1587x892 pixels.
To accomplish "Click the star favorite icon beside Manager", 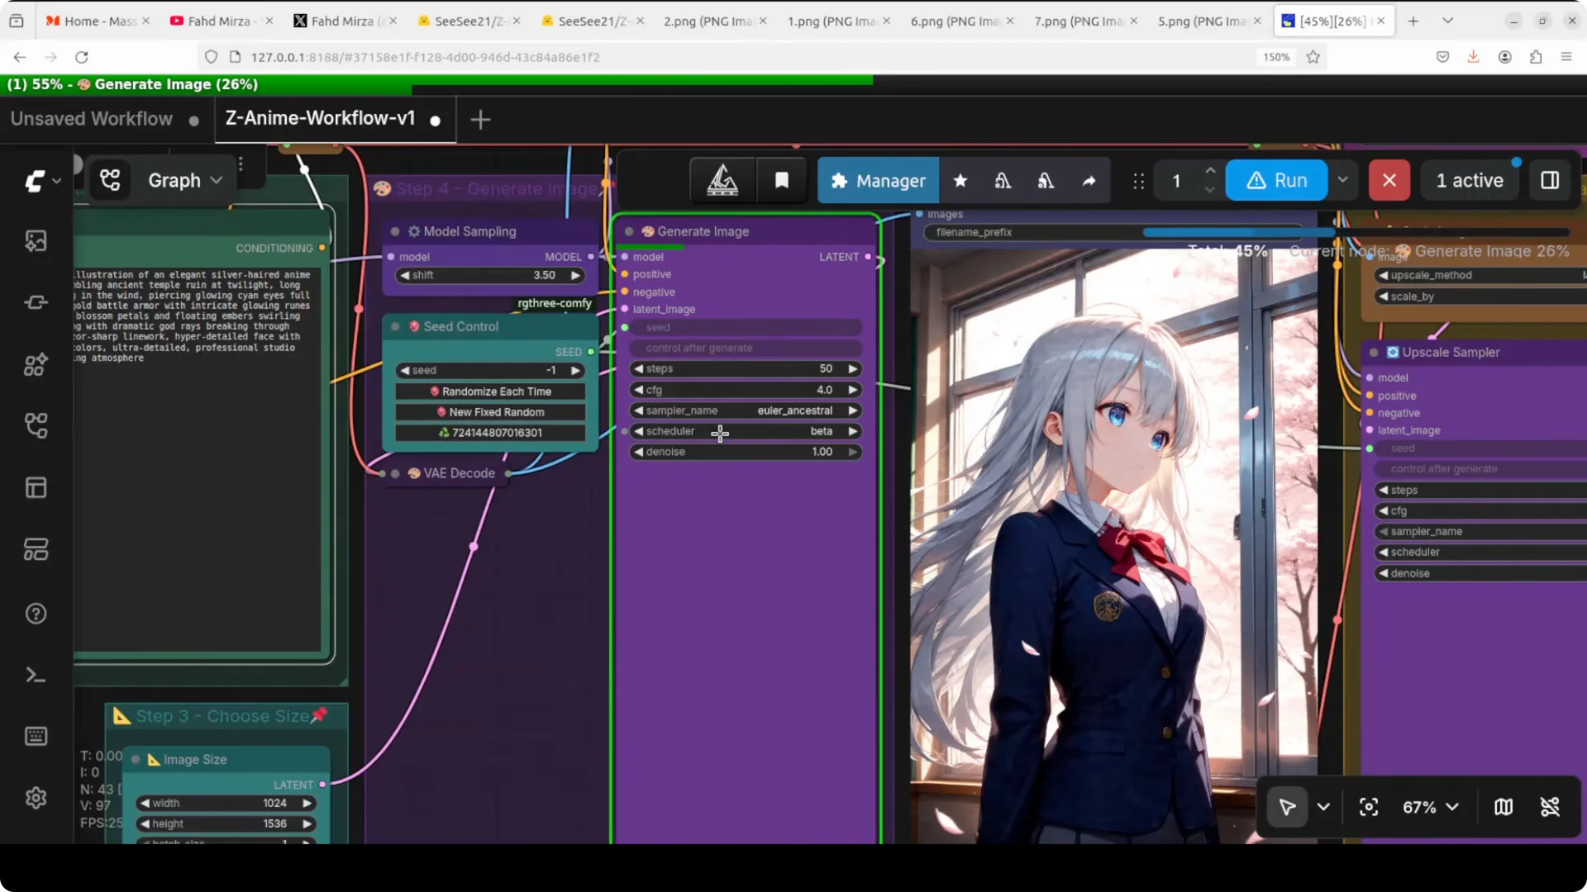I will [x=960, y=180].
